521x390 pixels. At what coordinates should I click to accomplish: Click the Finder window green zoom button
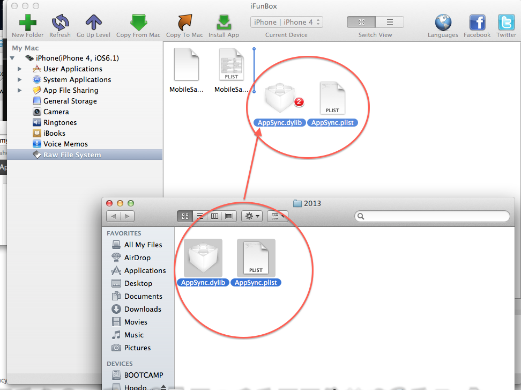coord(131,203)
